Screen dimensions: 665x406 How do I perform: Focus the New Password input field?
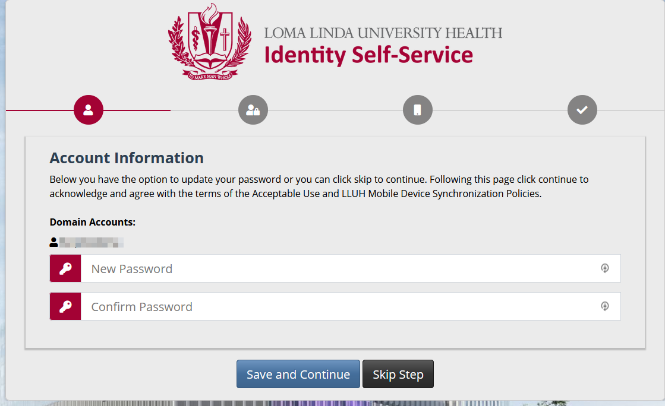350,268
